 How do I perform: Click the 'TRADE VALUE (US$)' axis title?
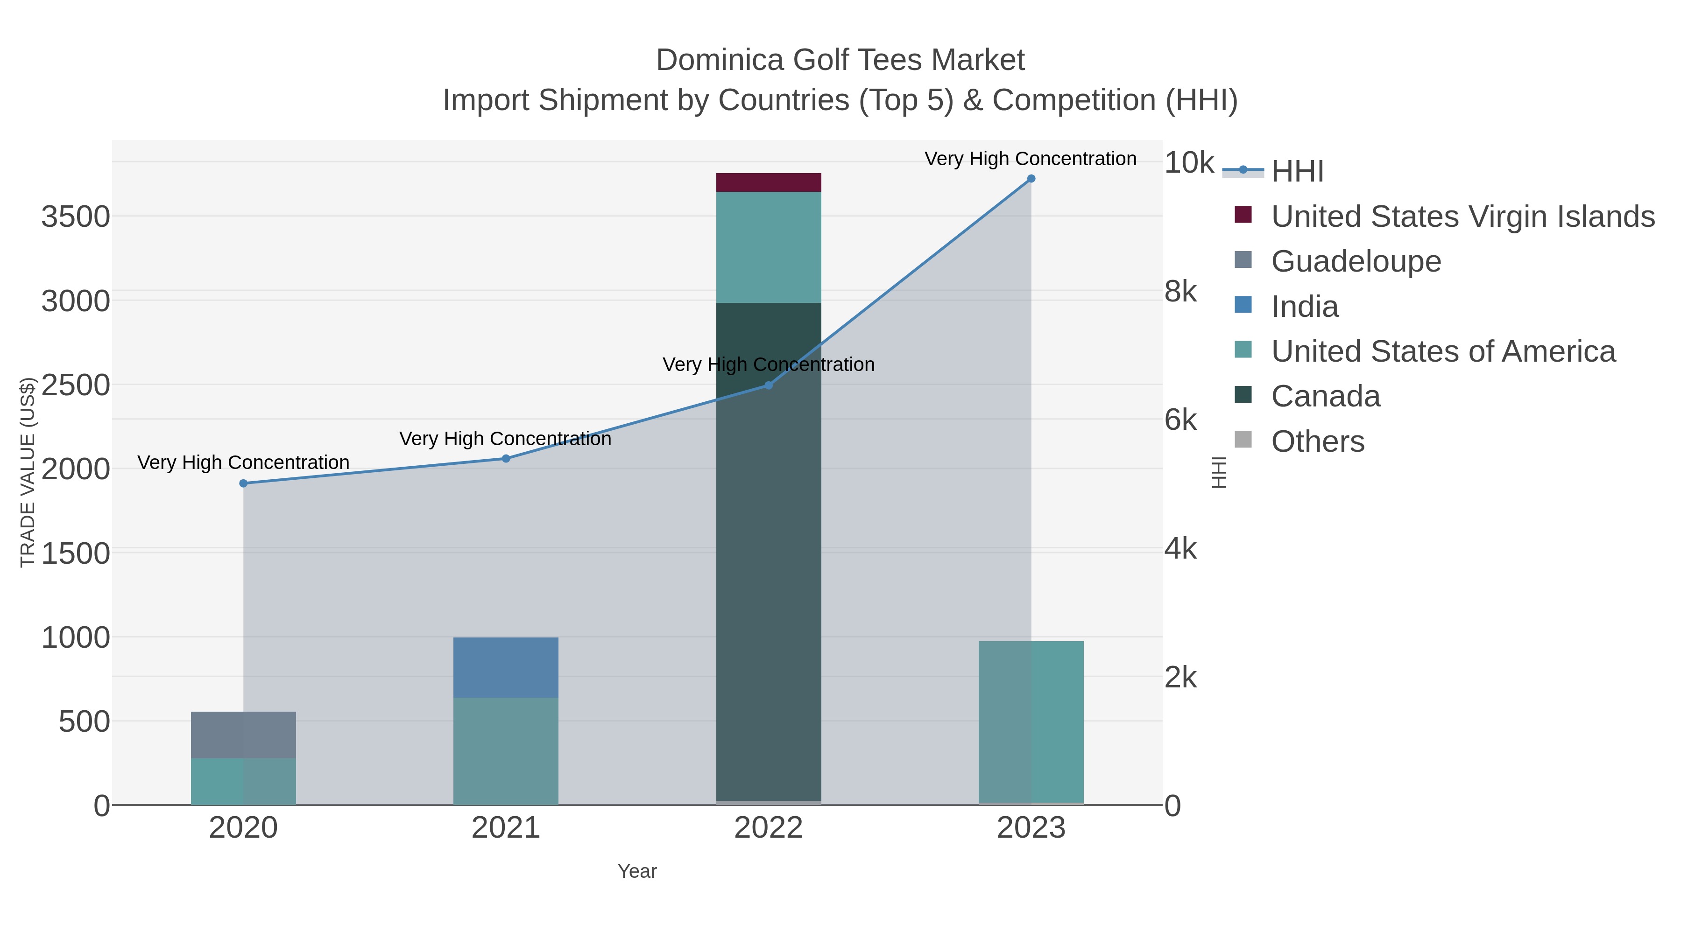(x=28, y=472)
